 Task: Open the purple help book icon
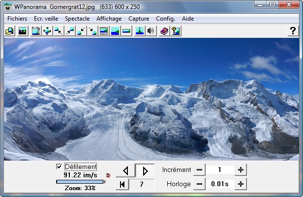click(x=164, y=31)
